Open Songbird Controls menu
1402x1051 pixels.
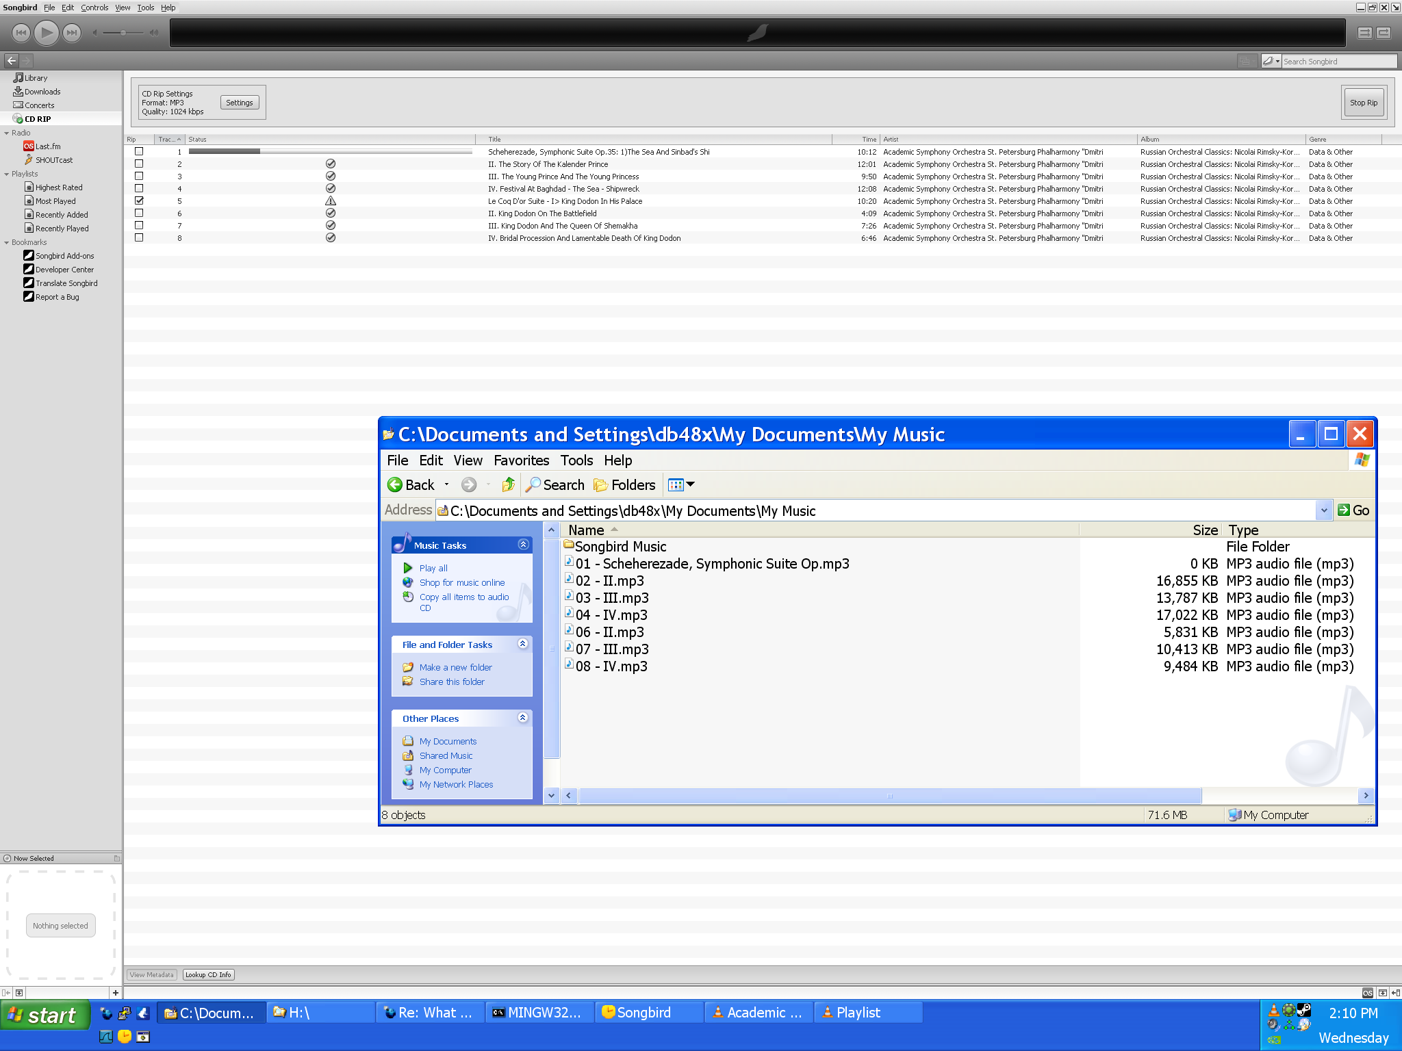[x=94, y=8]
